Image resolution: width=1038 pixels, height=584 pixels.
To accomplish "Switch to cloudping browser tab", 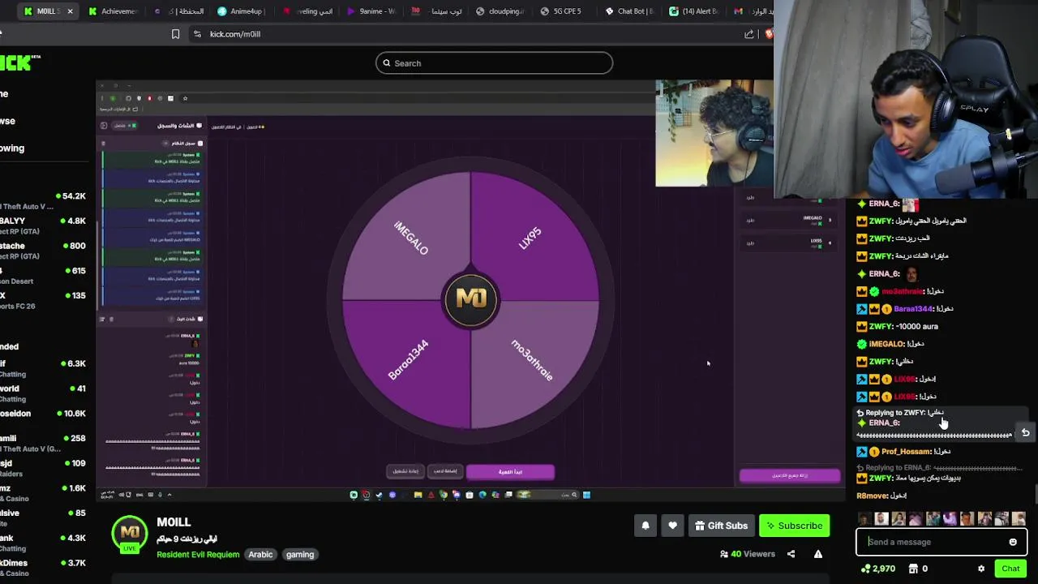I will tap(500, 11).
